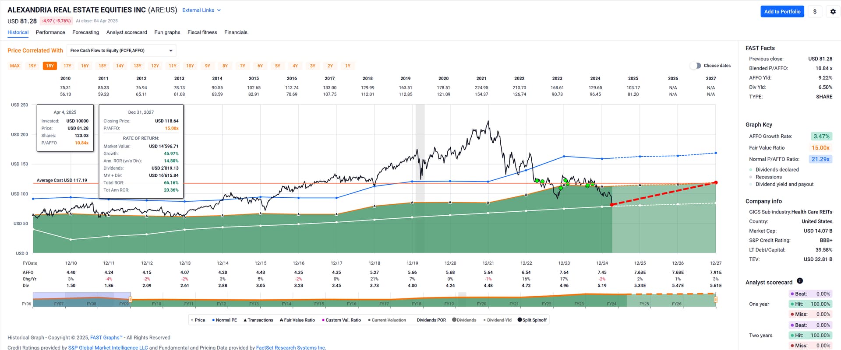
Task: Select the 12Y time range
Action: 155,66
